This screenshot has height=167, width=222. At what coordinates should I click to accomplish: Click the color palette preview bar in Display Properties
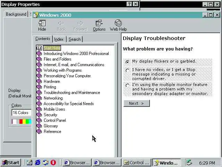click(22, 121)
